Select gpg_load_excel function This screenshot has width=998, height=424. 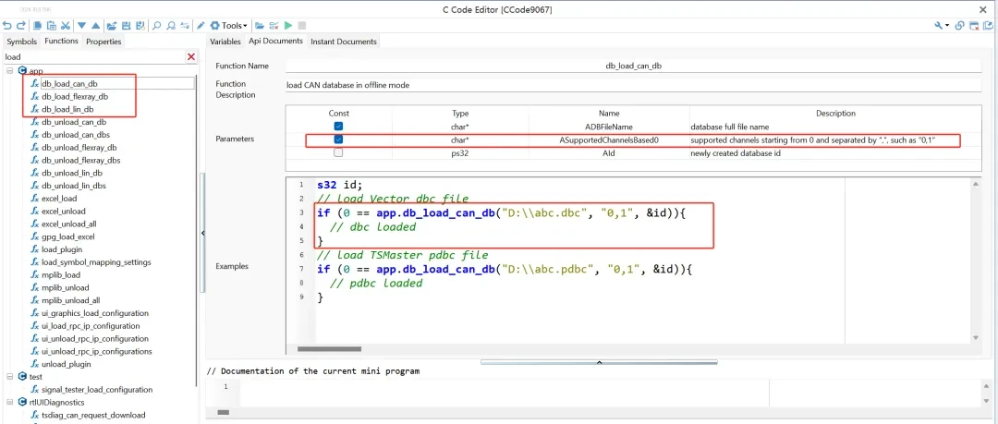67,236
